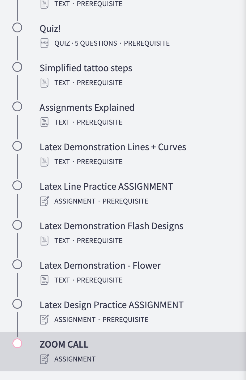Open Latex Demonstration Lines + Curves lesson
This screenshot has height=380, width=246.
coord(113,147)
